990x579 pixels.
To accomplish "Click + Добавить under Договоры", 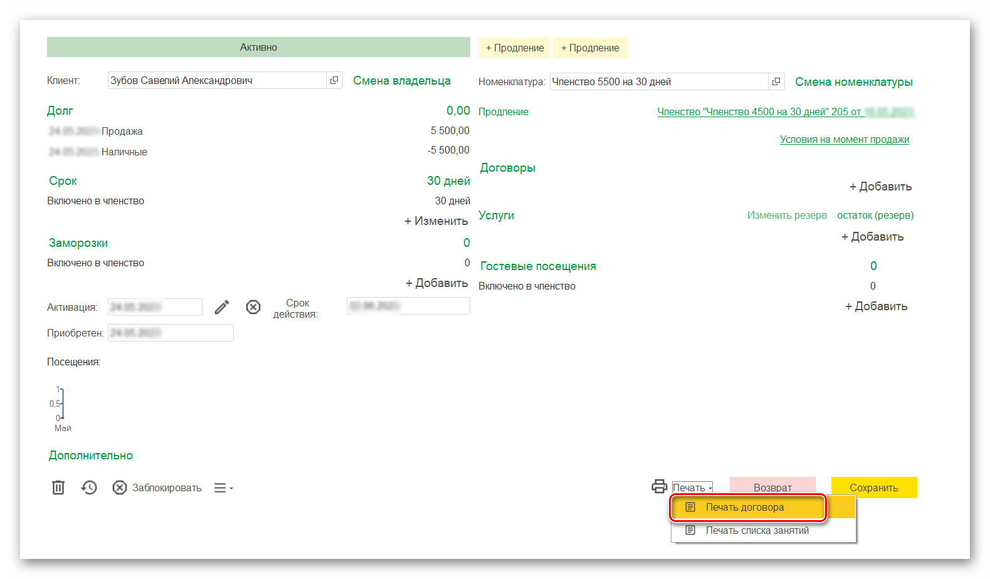I will pyautogui.click(x=880, y=187).
